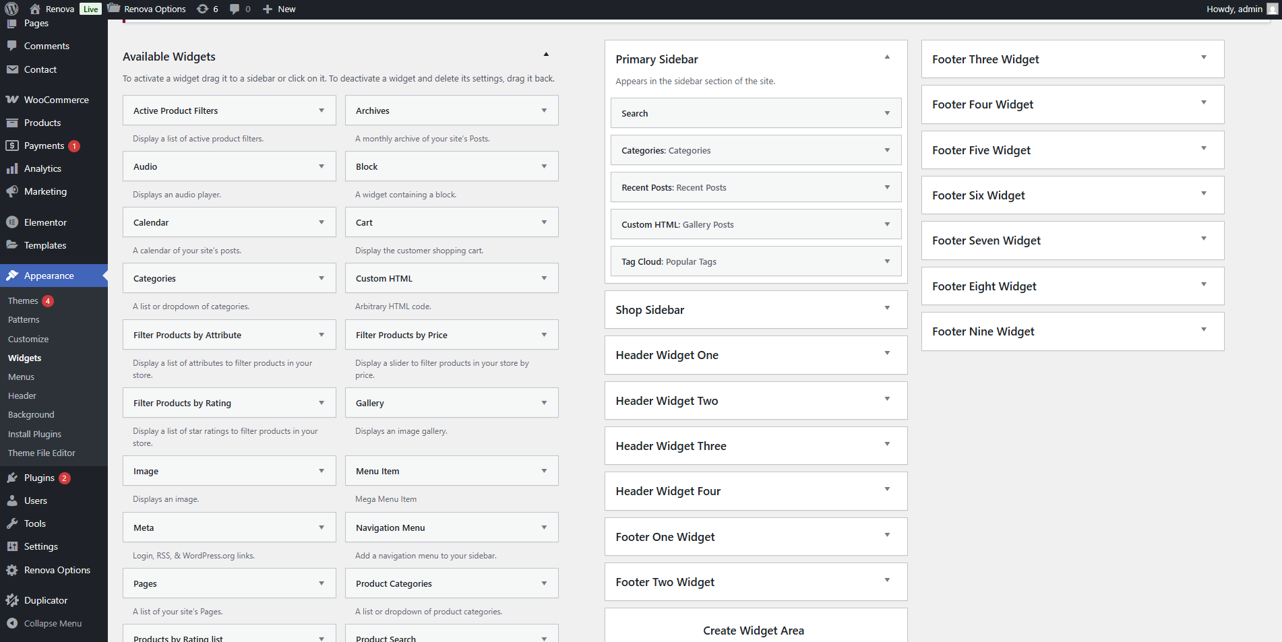This screenshot has width=1282, height=642.
Task: Open the Elementor menu
Action: click(45, 222)
